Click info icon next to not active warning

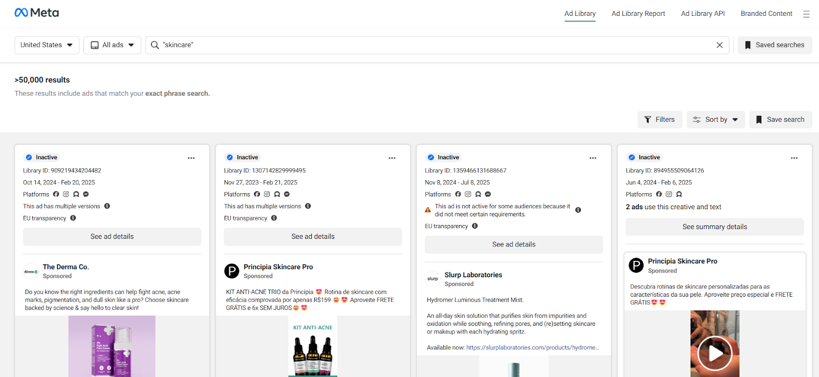578,210
